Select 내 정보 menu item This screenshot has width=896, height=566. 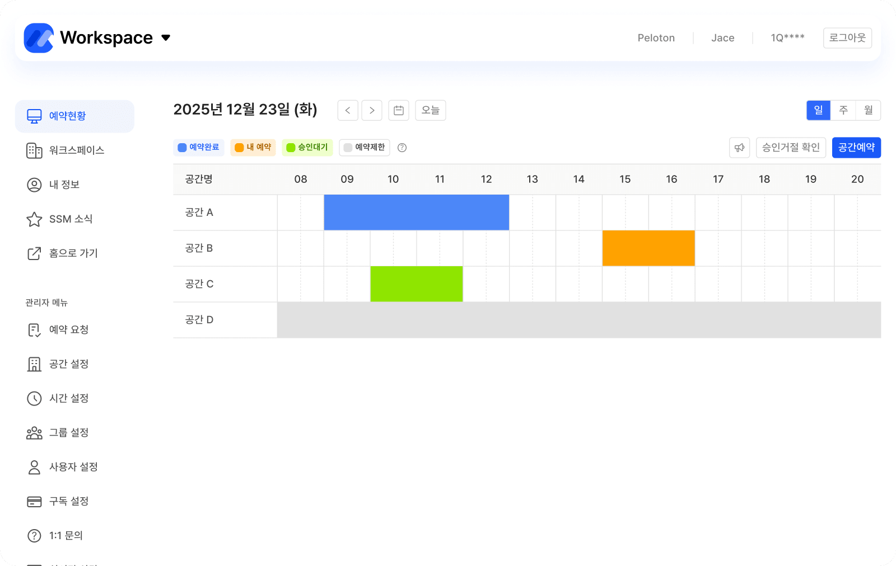point(64,185)
